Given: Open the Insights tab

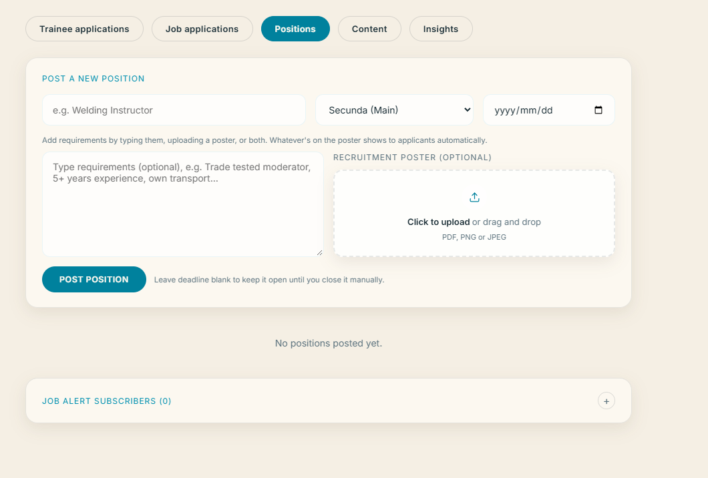Looking at the screenshot, I should coord(441,29).
